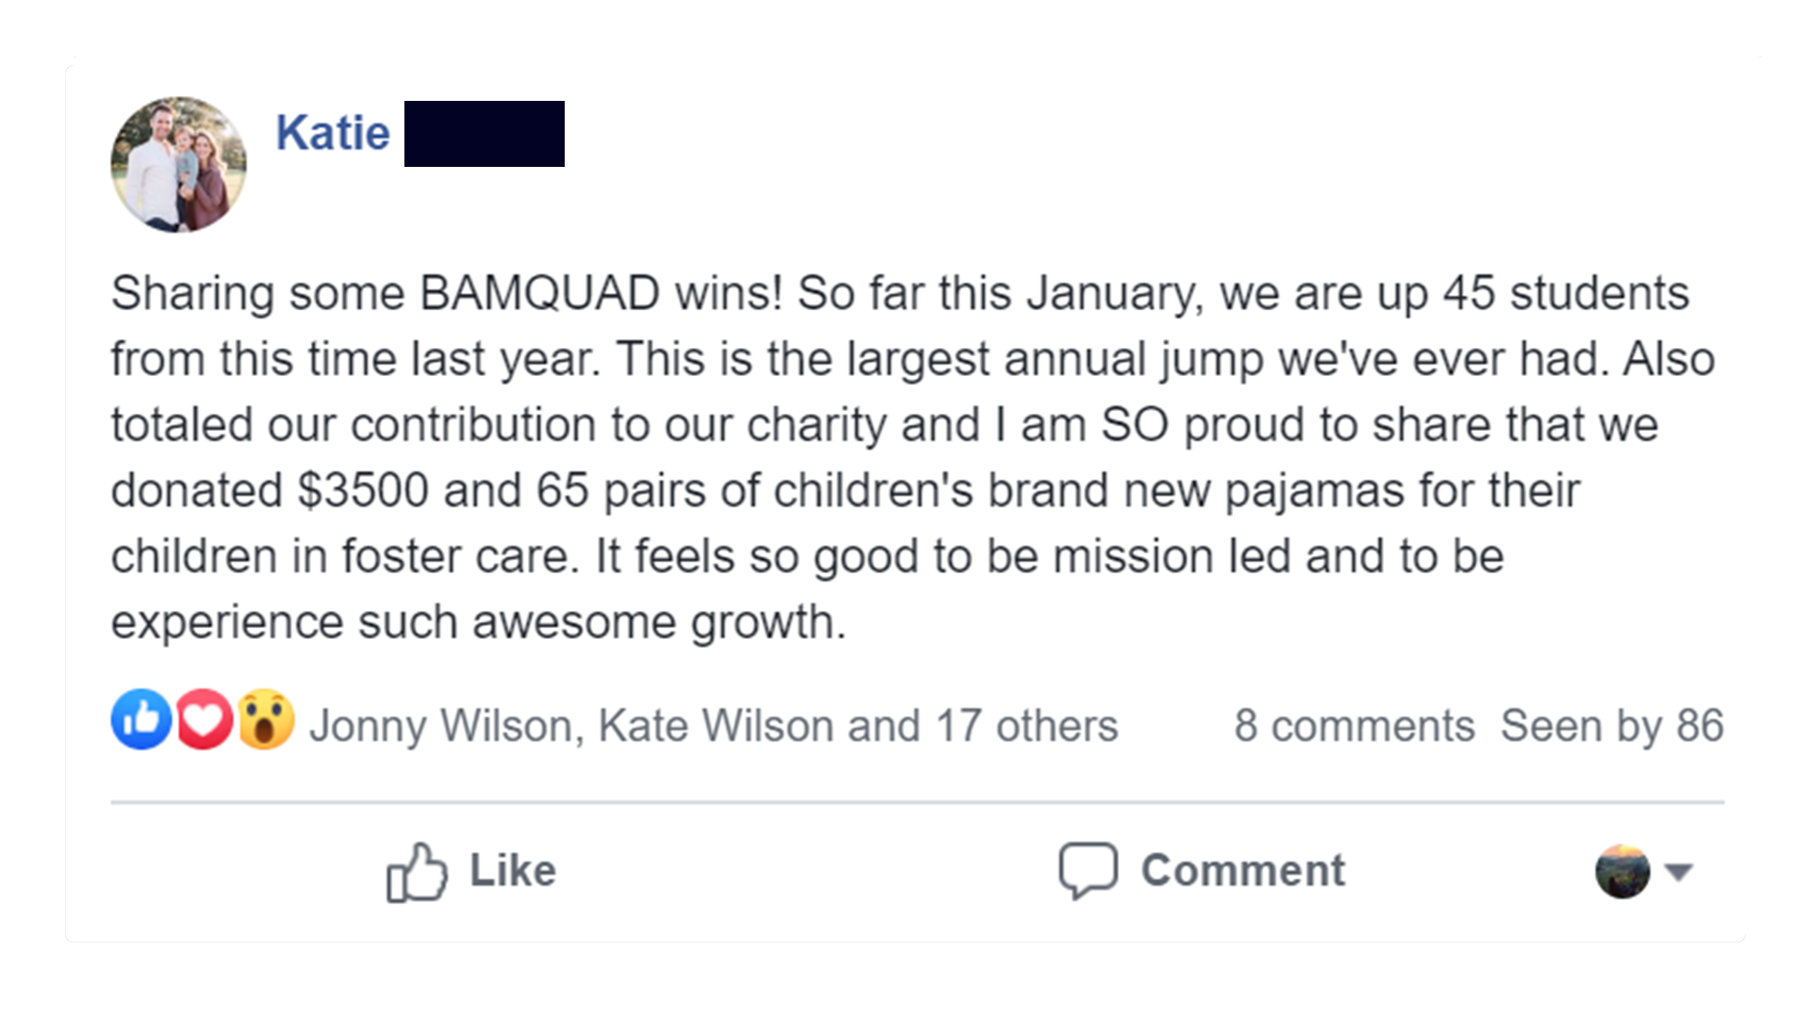Screen dimensions: 1810x1018
Task: Click the speech bubble icon beside Comment
Action: click(x=1088, y=870)
